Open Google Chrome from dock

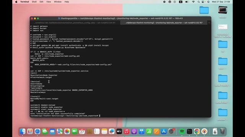[197, 131]
